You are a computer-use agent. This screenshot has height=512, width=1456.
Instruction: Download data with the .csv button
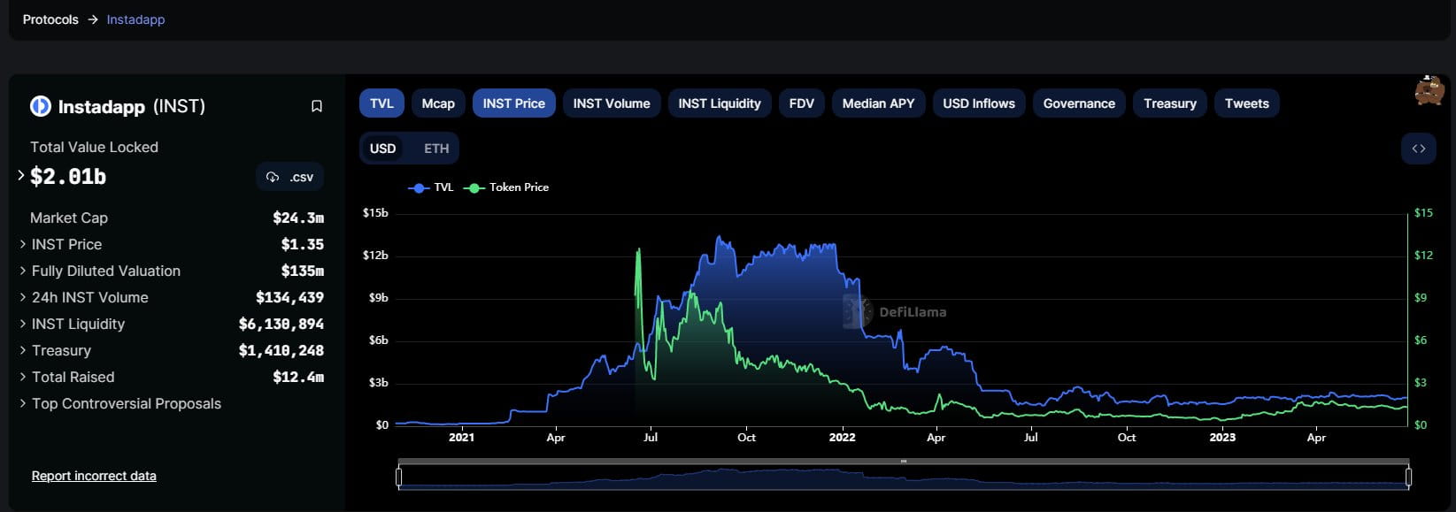coord(290,177)
